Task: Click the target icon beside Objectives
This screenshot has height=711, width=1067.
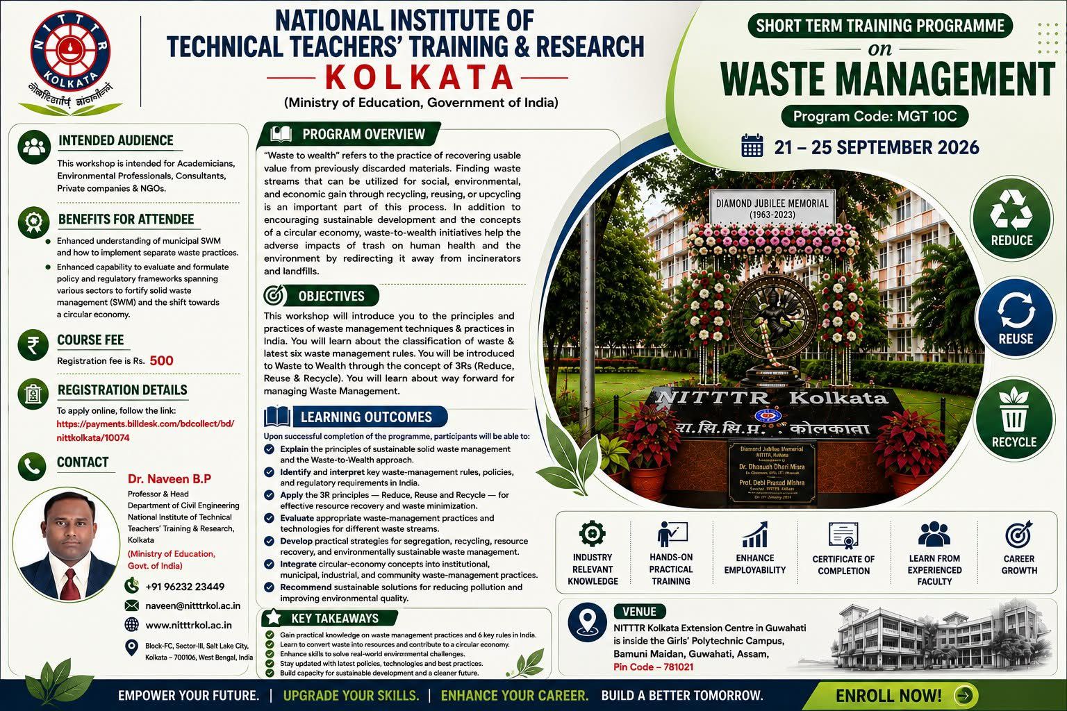Action: coord(276,296)
